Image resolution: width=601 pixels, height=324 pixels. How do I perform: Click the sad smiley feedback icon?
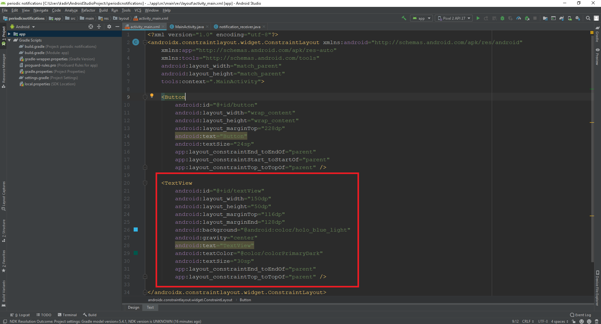tap(589, 321)
